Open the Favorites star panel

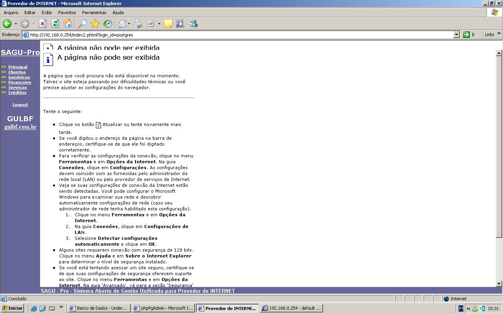pyautogui.click(x=95, y=24)
